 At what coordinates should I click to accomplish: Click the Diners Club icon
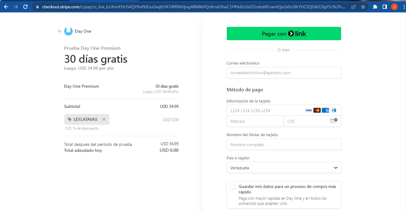(334, 110)
